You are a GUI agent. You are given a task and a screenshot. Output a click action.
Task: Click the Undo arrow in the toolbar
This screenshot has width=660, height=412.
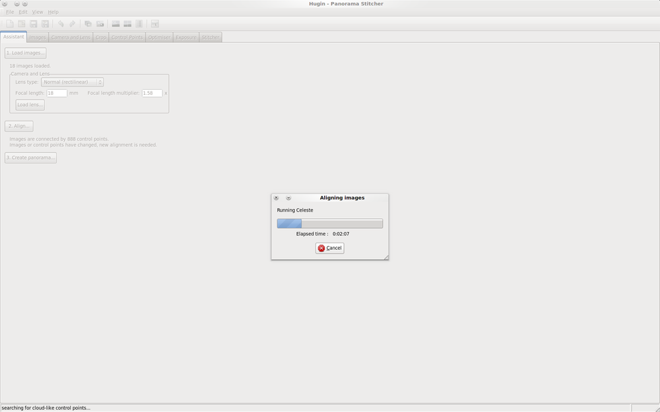61,24
